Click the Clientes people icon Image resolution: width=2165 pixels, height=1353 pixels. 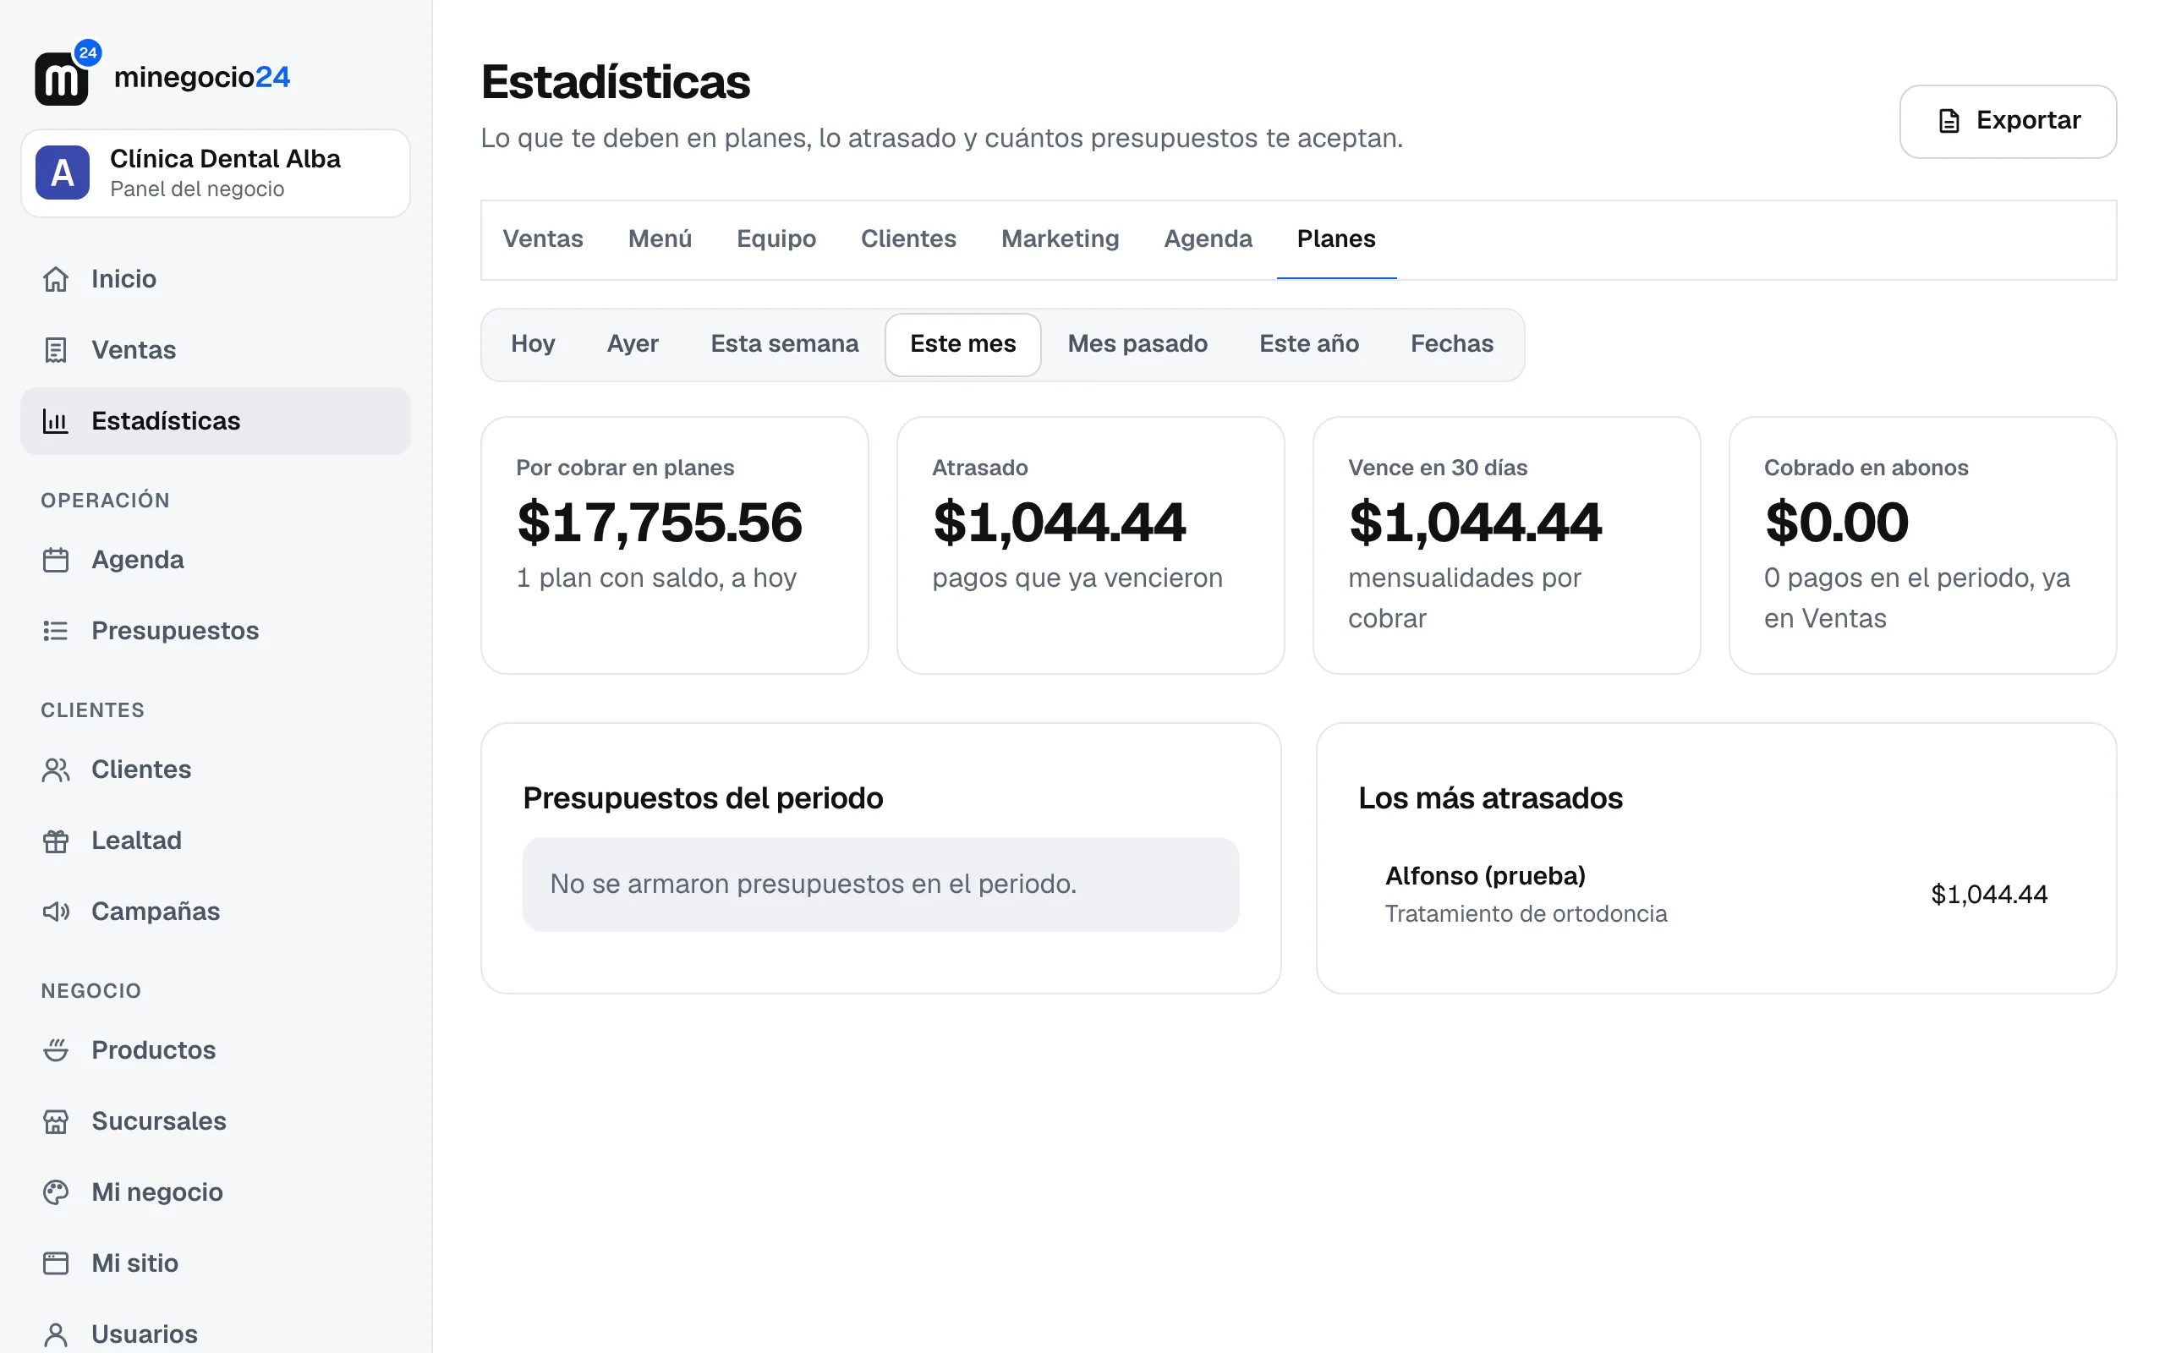point(56,770)
